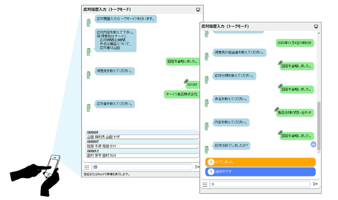
Task: Click the monitor icon in left window title bar
Action: 198,10
